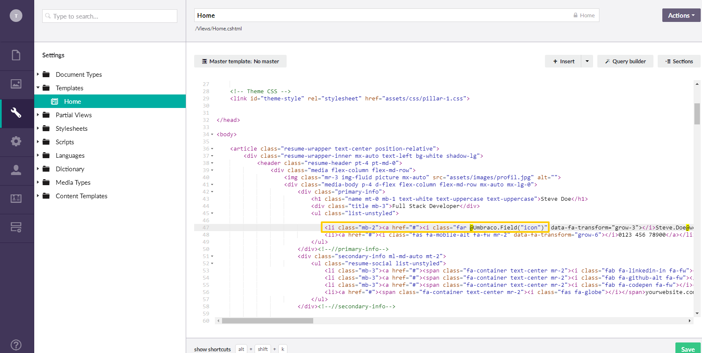This screenshot has width=702, height=353.
Task: Open the Developer gear section
Action: click(x=16, y=141)
